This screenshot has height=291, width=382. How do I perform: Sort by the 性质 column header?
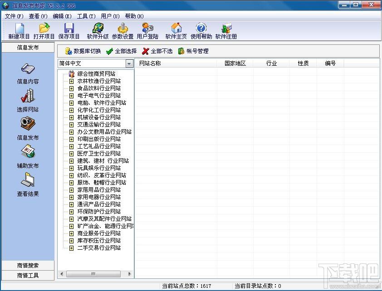[303, 63]
